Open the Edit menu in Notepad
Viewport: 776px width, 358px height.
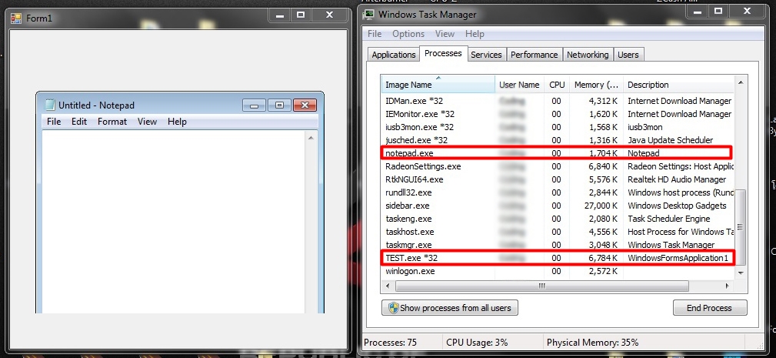(x=79, y=122)
